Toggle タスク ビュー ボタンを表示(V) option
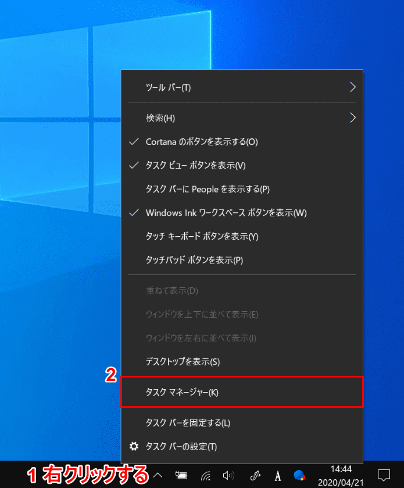404x488 pixels. 242,166
